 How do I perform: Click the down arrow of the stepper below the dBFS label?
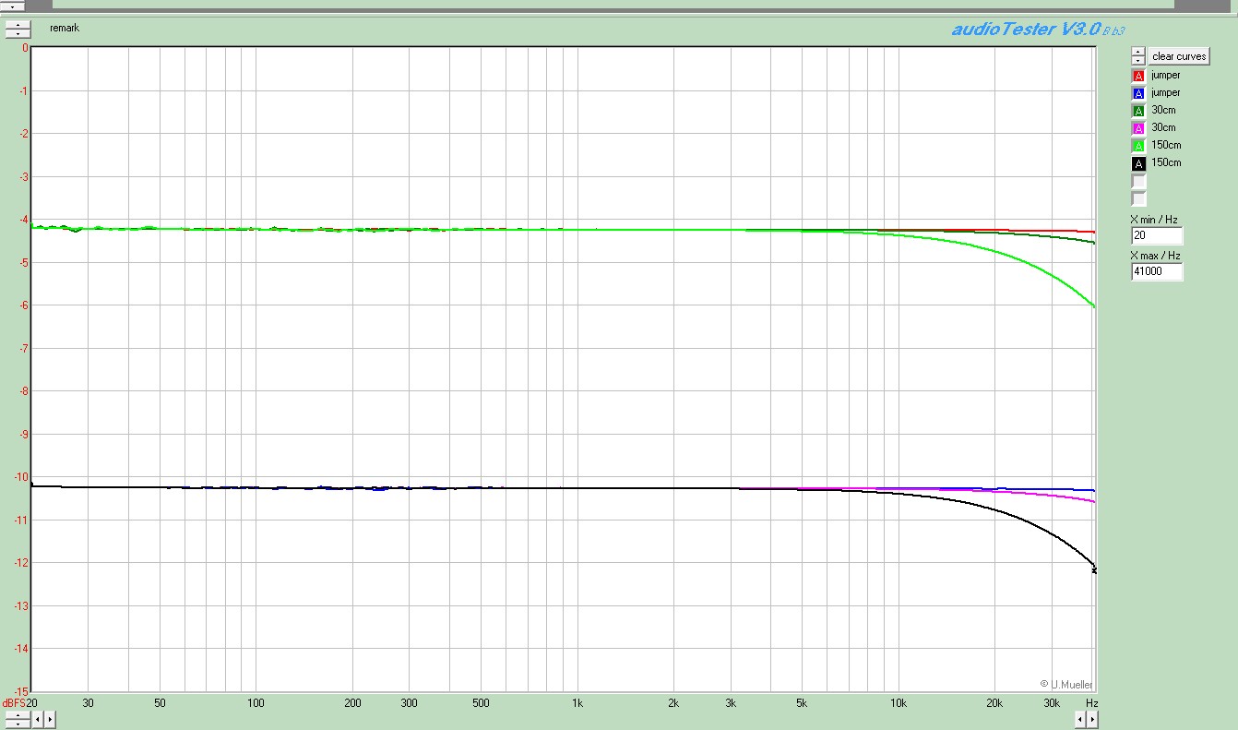click(18, 723)
